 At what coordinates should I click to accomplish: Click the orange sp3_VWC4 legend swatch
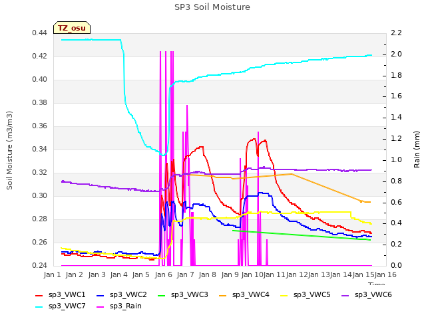(223, 295)
